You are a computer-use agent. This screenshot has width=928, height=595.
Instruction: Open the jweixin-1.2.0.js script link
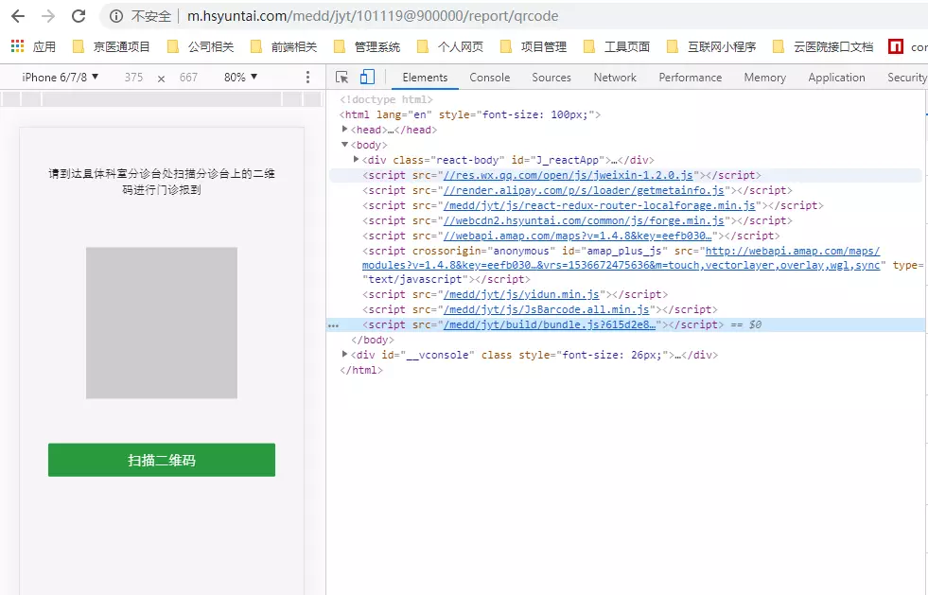(x=569, y=175)
